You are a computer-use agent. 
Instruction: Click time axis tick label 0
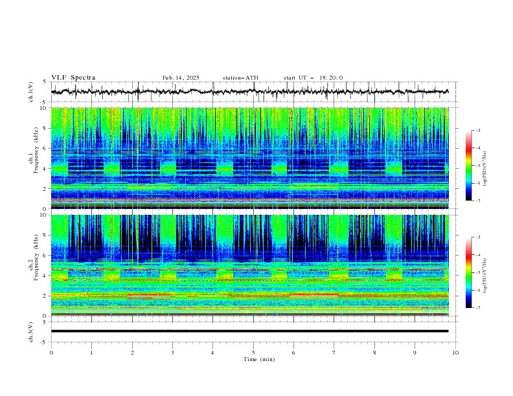click(51, 353)
